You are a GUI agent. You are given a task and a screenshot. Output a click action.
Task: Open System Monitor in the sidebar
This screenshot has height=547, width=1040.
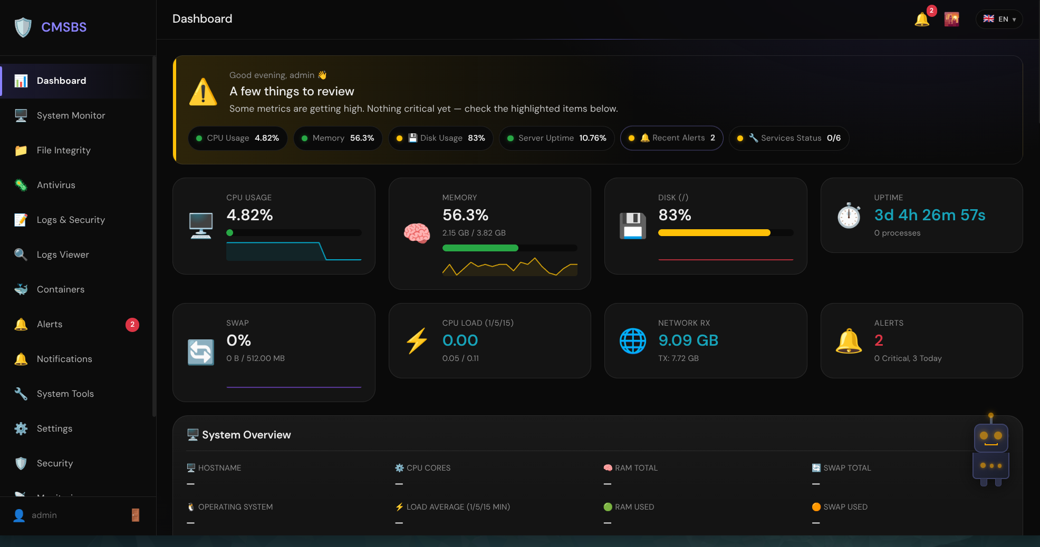77,115
